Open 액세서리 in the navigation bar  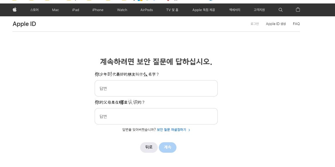point(235,10)
